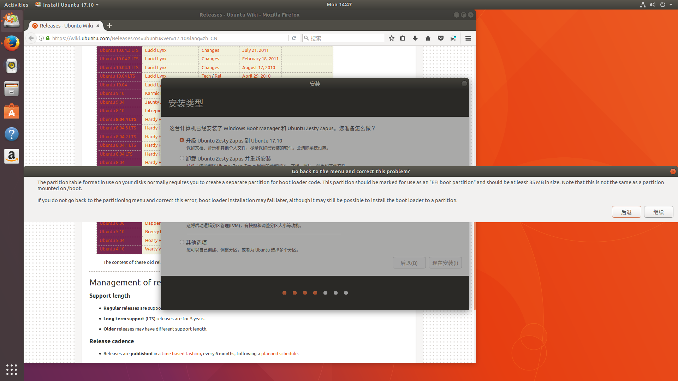Reload the page in Firefox
The image size is (678, 381).
click(x=294, y=38)
